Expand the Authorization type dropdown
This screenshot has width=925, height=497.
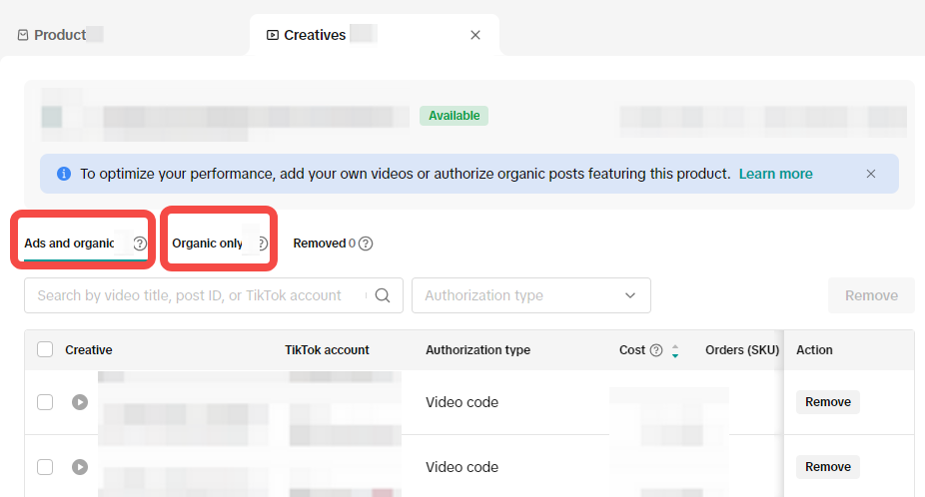[x=531, y=295]
